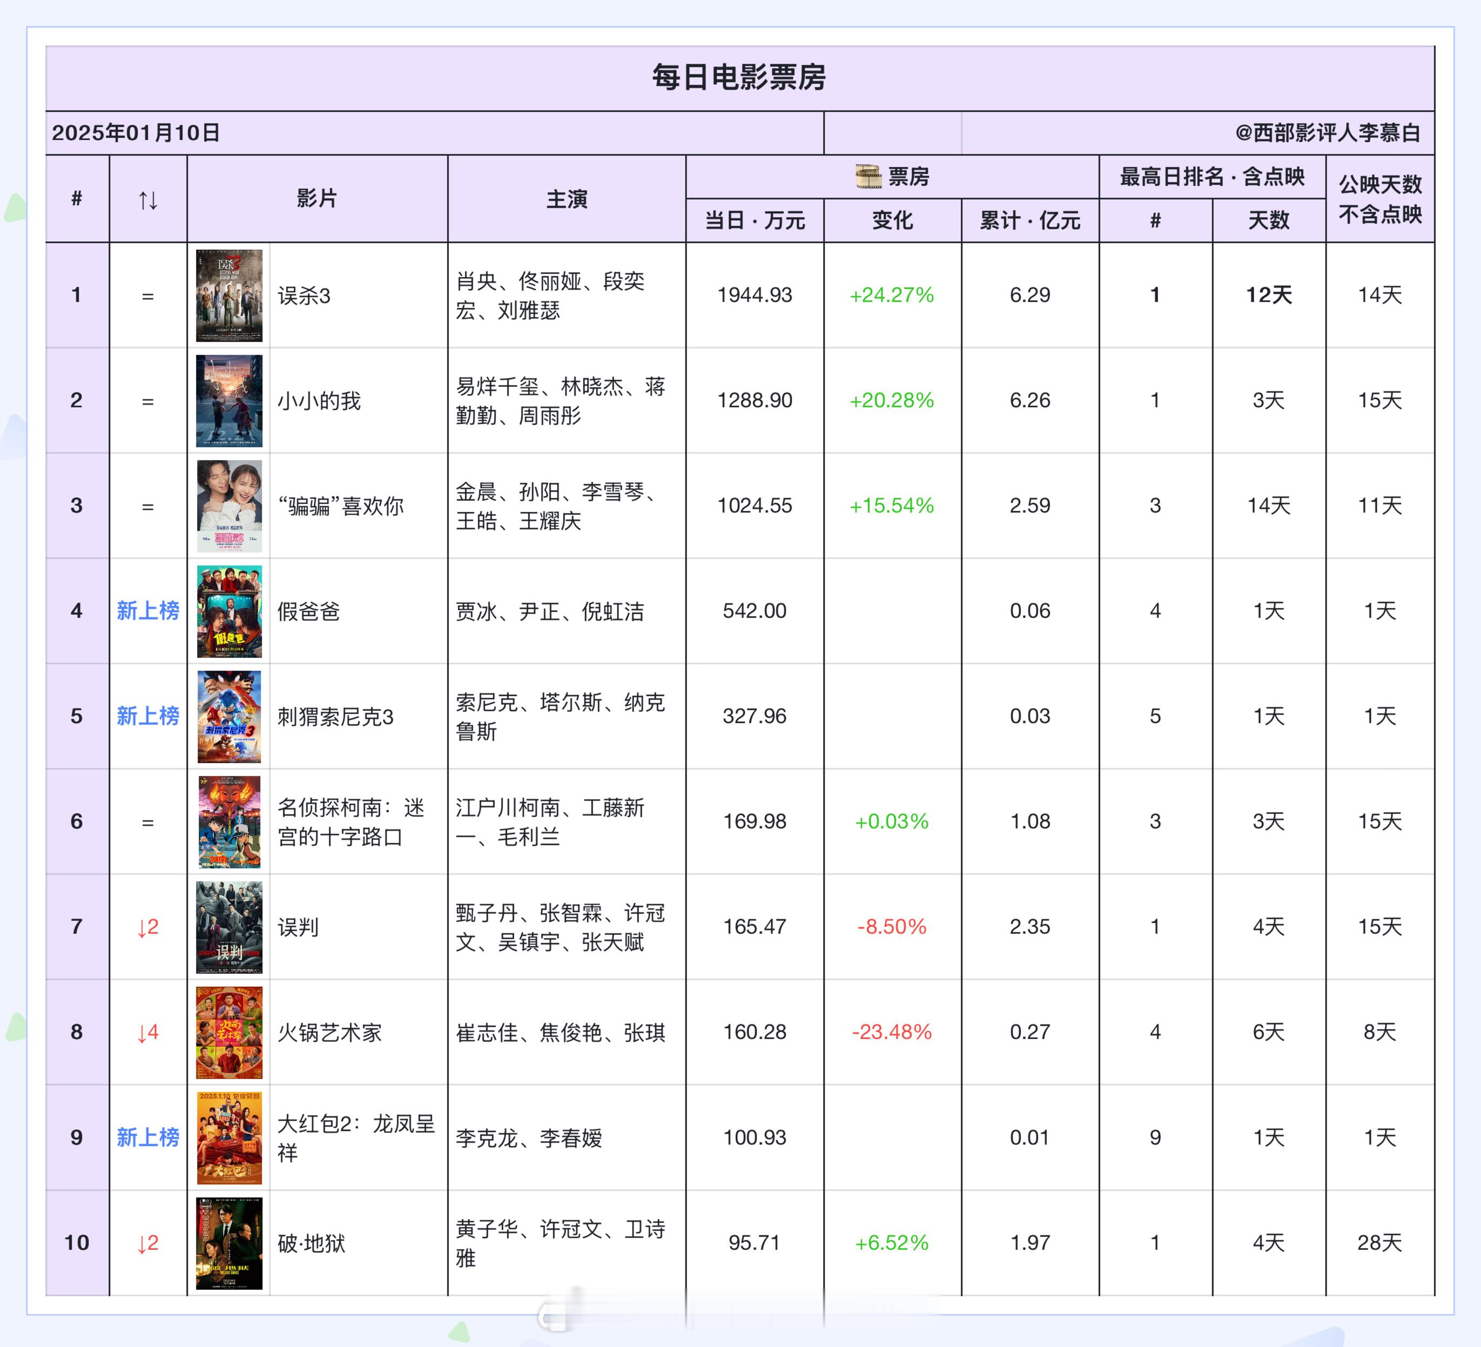The width and height of the screenshot is (1481, 1347).
Task: Select the title 名侦探柯南：迷宫的十字路口
Action: pos(351,822)
